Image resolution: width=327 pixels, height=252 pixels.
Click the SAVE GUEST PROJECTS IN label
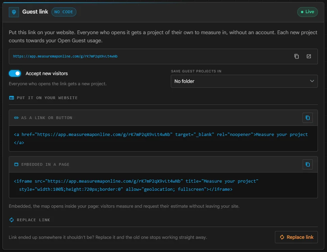(196, 71)
